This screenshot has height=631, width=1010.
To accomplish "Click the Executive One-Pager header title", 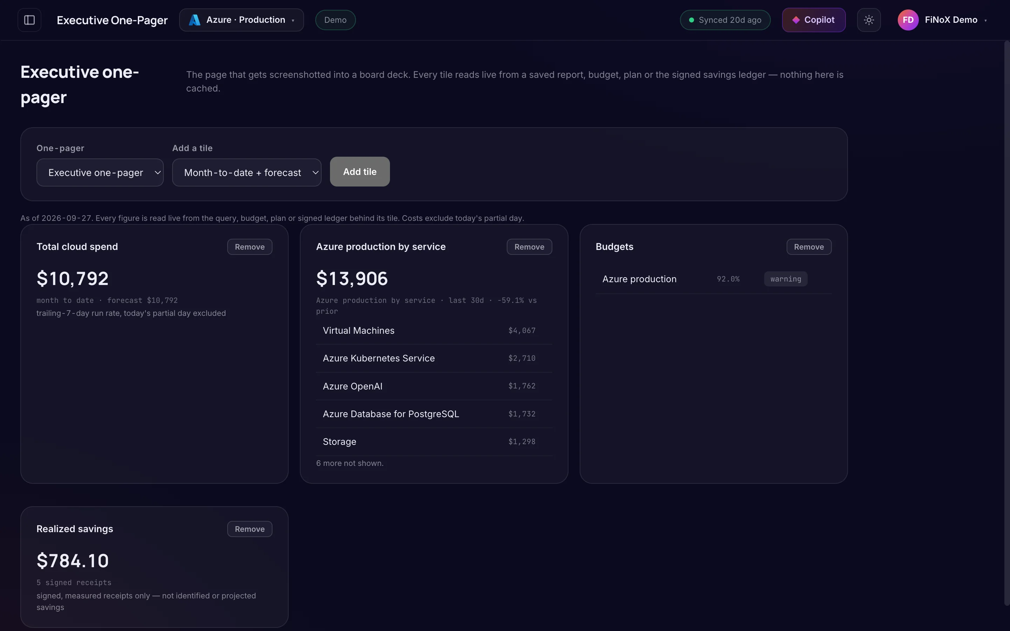I will click(x=112, y=20).
